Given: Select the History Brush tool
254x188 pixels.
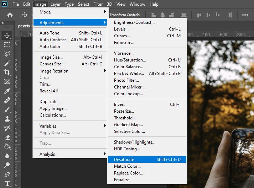Looking at the screenshot, I should 7,128.
